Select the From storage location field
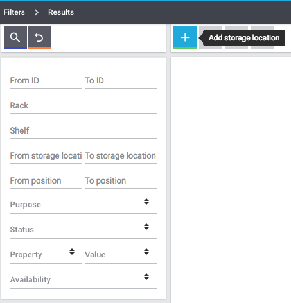Viewport: 291px width, 303px height. (x=46, y=156)
